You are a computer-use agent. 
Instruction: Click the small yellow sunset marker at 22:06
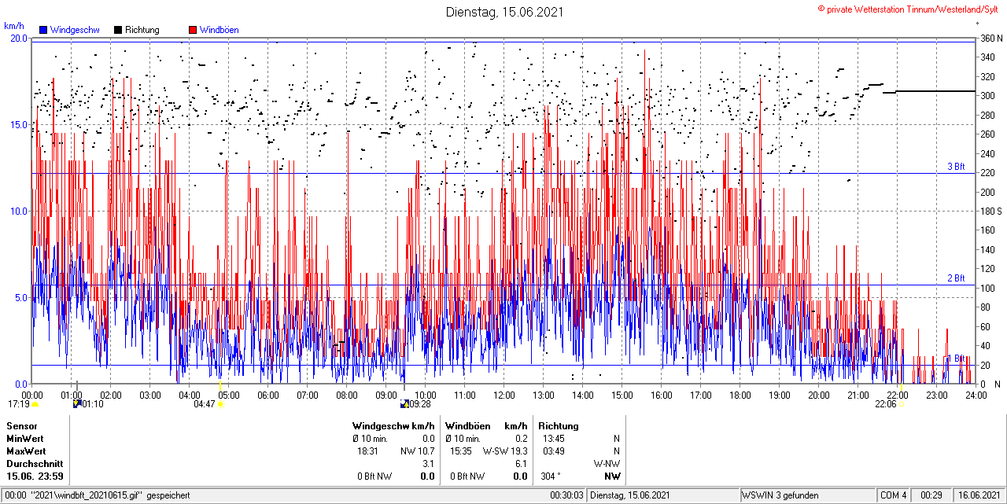pos(902,404)
